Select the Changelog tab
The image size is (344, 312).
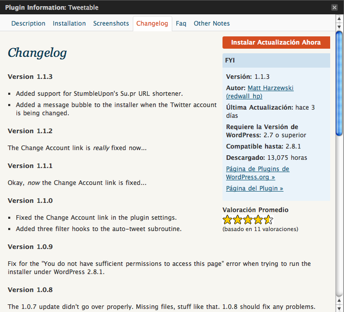[152, 24]
